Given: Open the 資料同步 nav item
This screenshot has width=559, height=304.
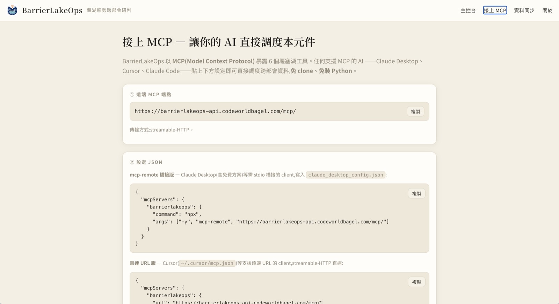Looking at the screenshot, I should [x=524, y=10].
